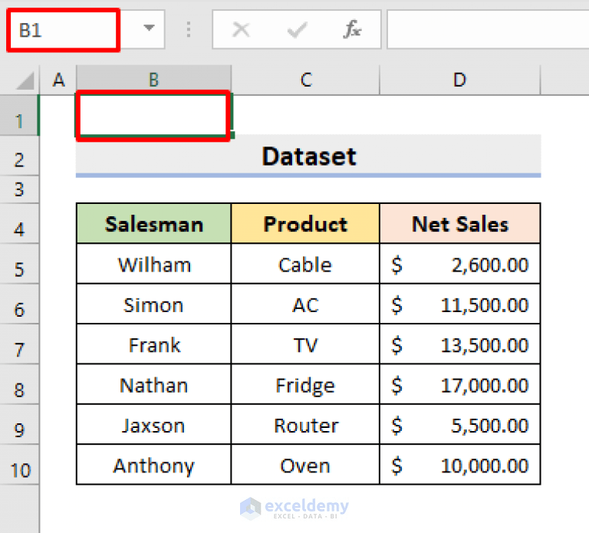Select row 2 header
Image resolution: width=589 pixels, height=533 pixels.
(19, 156)
